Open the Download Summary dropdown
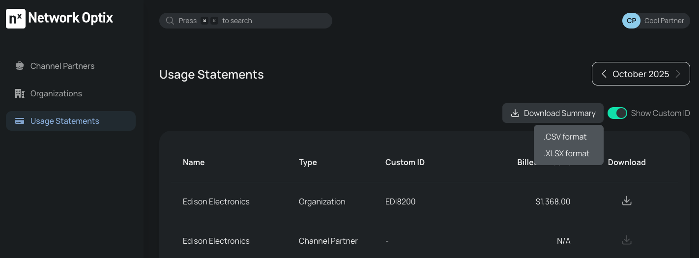 pos(553,113)
